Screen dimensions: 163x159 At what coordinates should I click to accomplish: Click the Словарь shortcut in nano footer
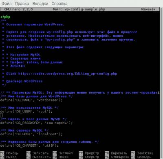pos(141,157)
